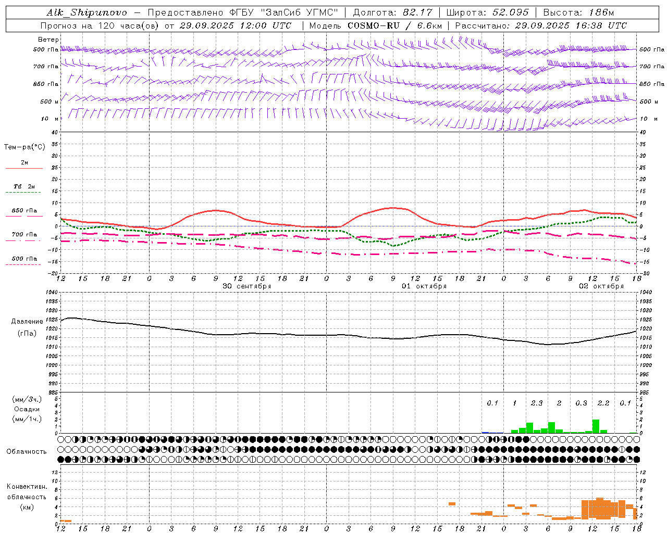Click the model label "COSMO-RU / 6.6км"

pyautogui.click(x=395, y=26)
